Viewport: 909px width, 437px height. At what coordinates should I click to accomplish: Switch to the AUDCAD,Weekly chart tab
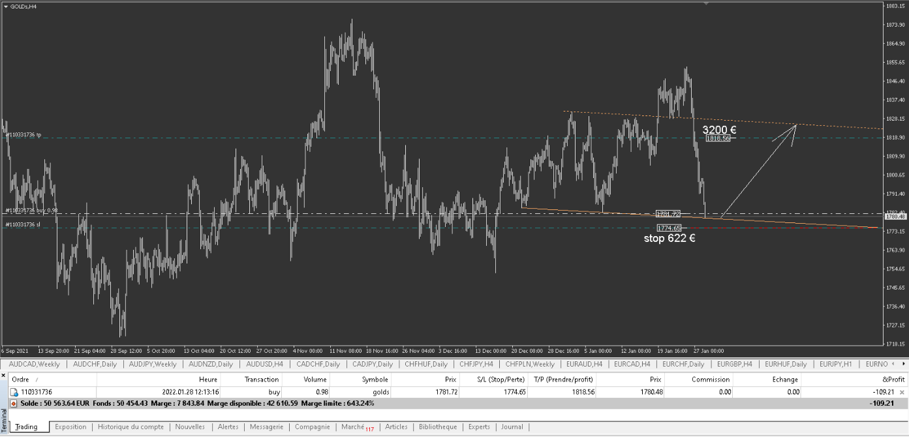point(35,364)
